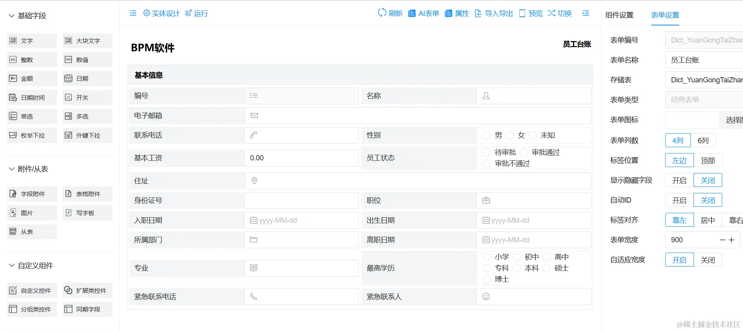Select the 扩展类控件 extension control component

click(87, 290)
